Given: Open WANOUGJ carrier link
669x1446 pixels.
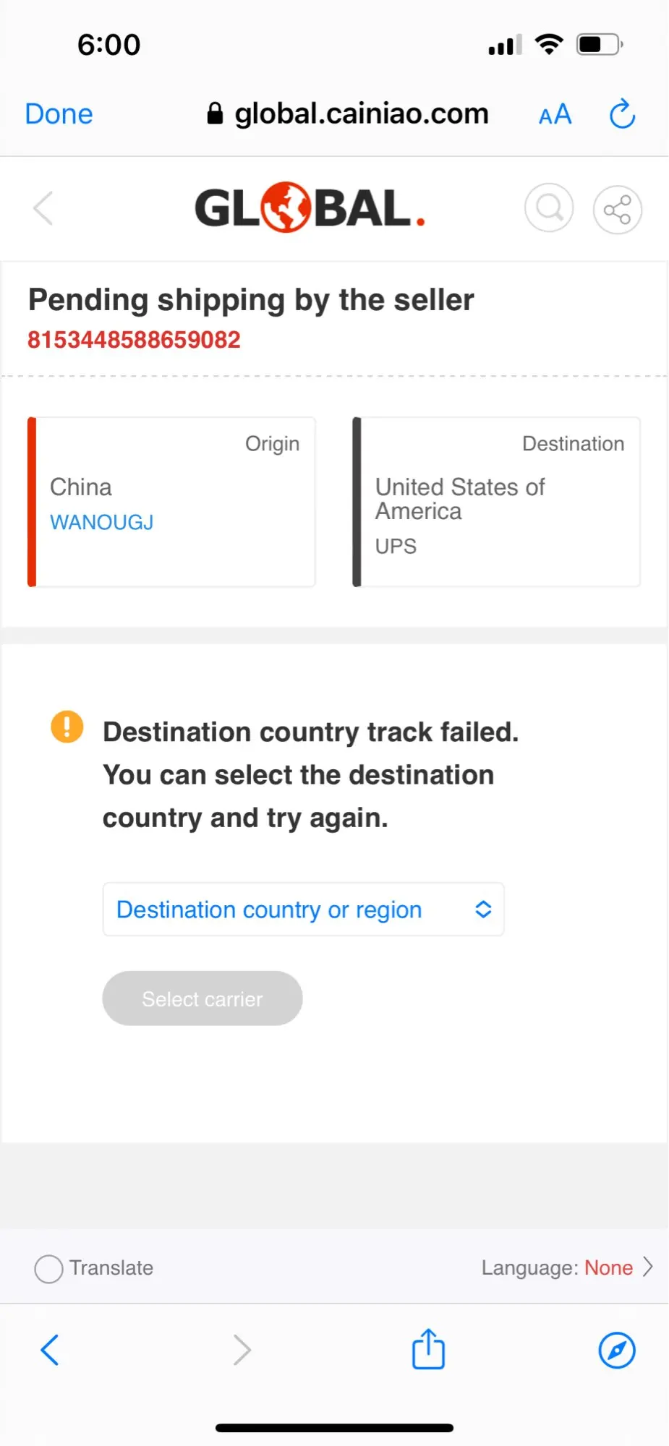Looking at the screenshot, I should coord(101,522).
